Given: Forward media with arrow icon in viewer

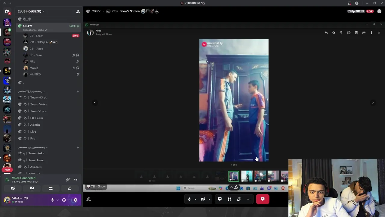Looking at the screenshot, I should pyautogui.click(x=364, y=33).
